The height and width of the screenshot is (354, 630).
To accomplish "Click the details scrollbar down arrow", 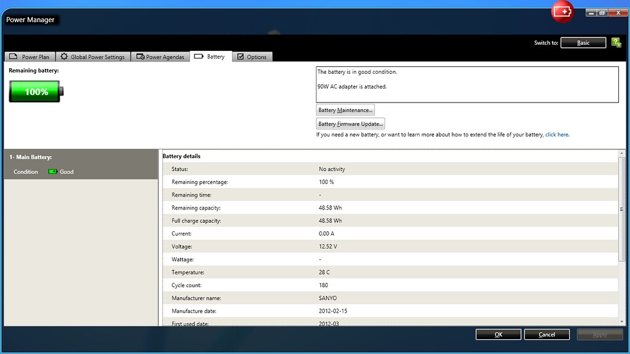I will pos(621,321).
